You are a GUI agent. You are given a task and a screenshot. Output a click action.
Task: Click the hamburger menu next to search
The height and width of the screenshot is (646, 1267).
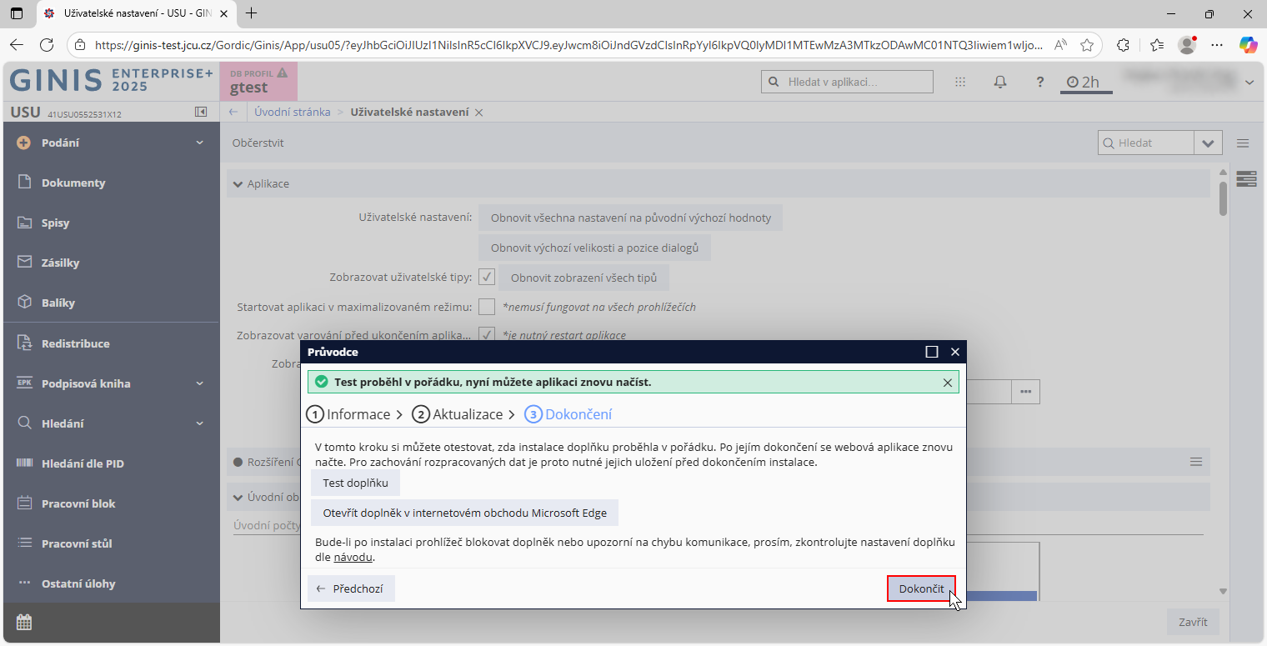[x=1243, y=143]
